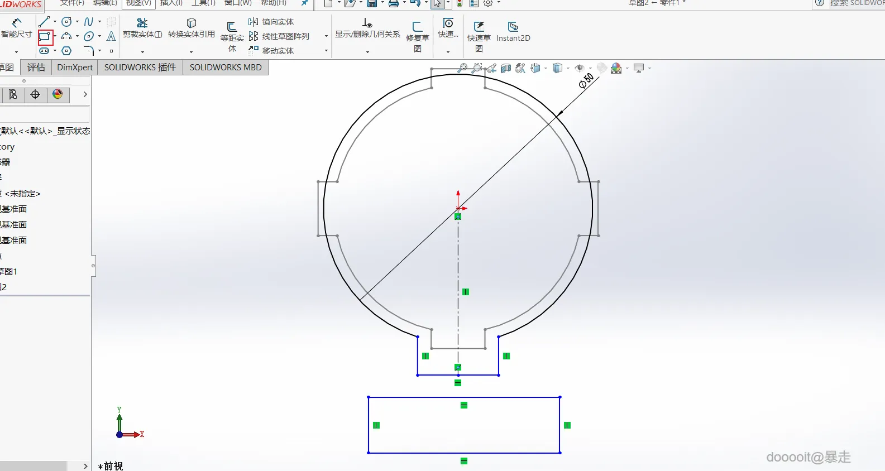Screen dimensions: 885x471
Task: Open the DimXpertManager crosshair tab
Action: (35, 94)
